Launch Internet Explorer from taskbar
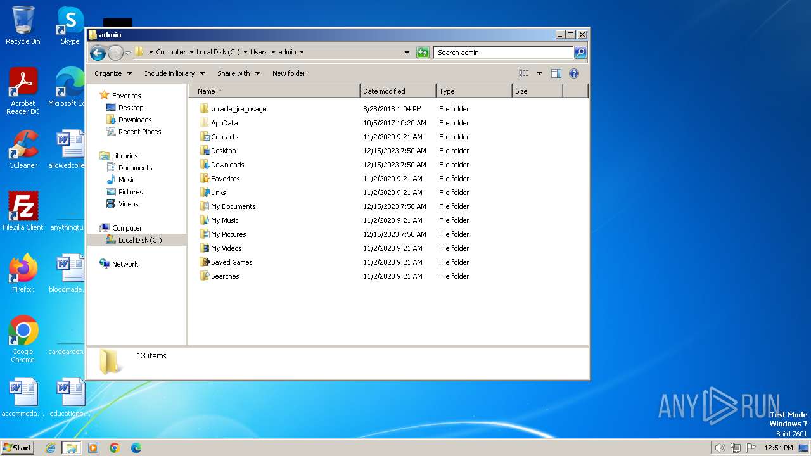Screen dimensions: 811x456 (x=50, y=448)
